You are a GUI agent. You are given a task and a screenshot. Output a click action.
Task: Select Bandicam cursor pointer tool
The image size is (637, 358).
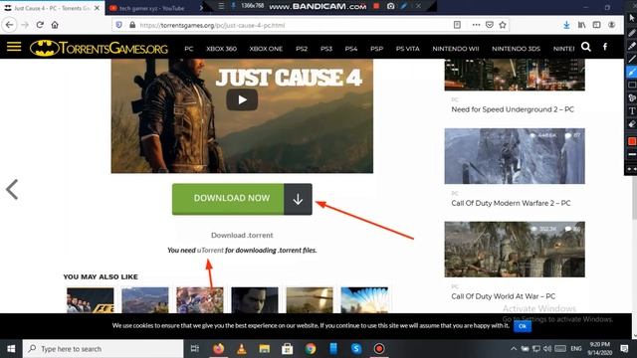632,18
